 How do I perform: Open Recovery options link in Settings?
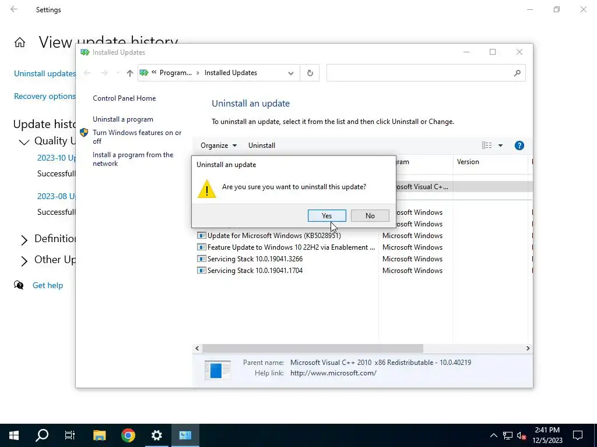(x=45, y=96)
